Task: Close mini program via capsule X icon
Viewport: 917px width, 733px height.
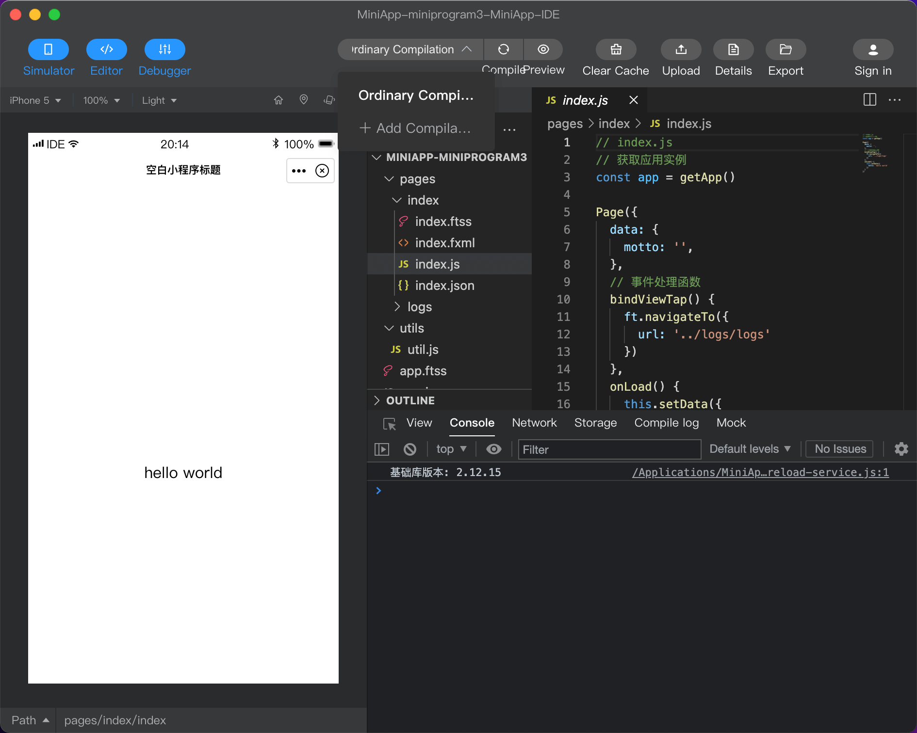Action: pos(322,171)
